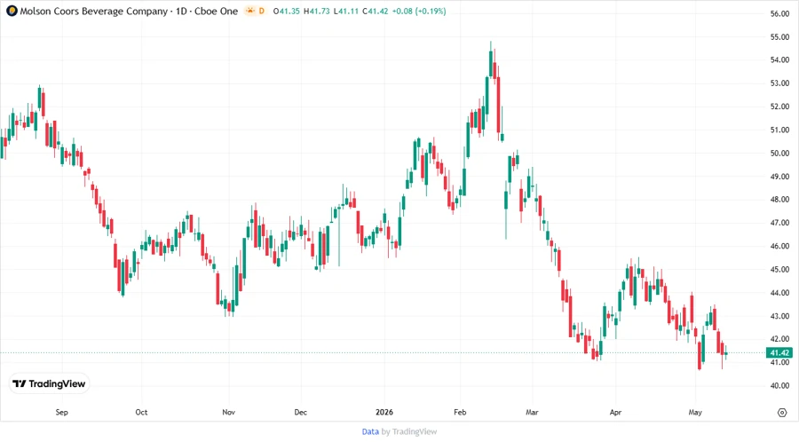Click the Oct time axis label
The height and width of the screenshot is (442, 799).
click(x=141, y=412)
